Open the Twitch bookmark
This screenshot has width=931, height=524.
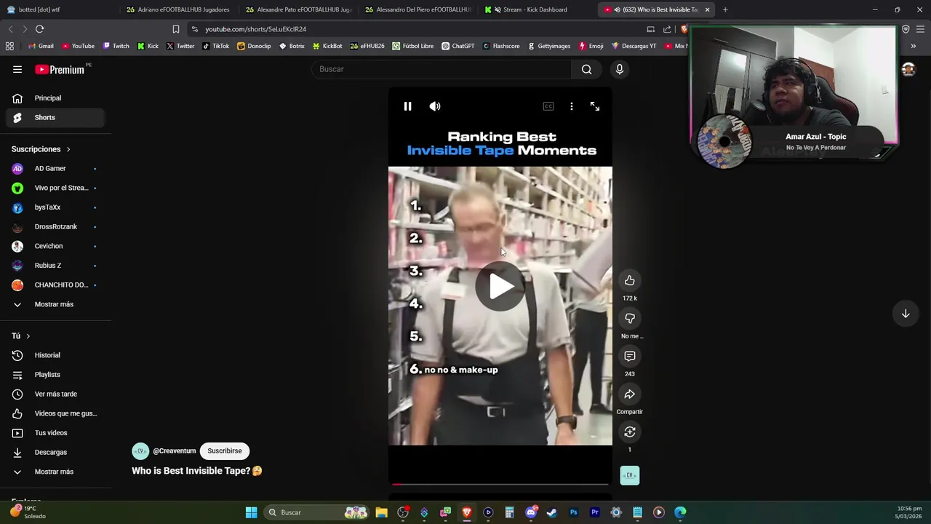(x=116, y=46)
